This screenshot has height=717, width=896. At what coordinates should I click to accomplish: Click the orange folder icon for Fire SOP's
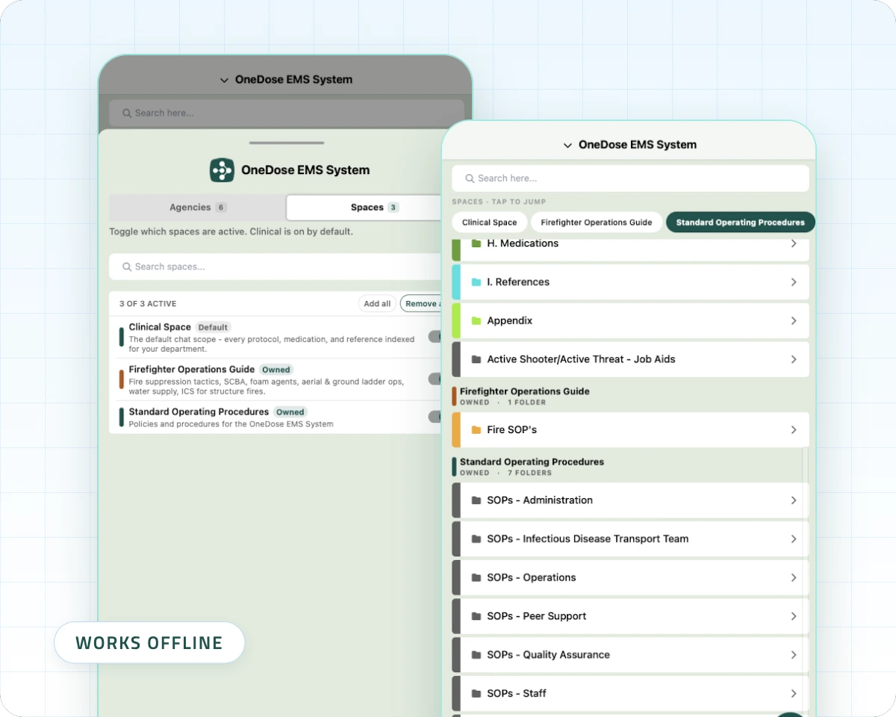476,430
